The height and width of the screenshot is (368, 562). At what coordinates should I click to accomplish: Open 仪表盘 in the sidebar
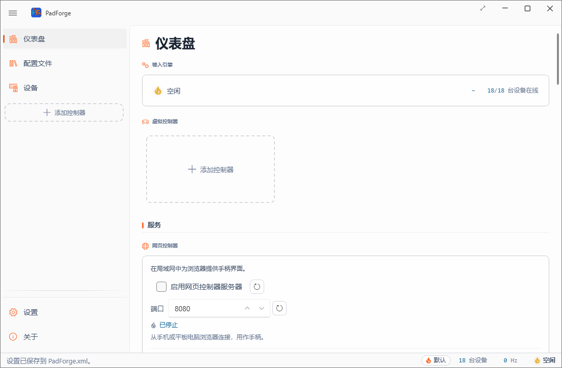pyautogui.click(x=65, y=39)
